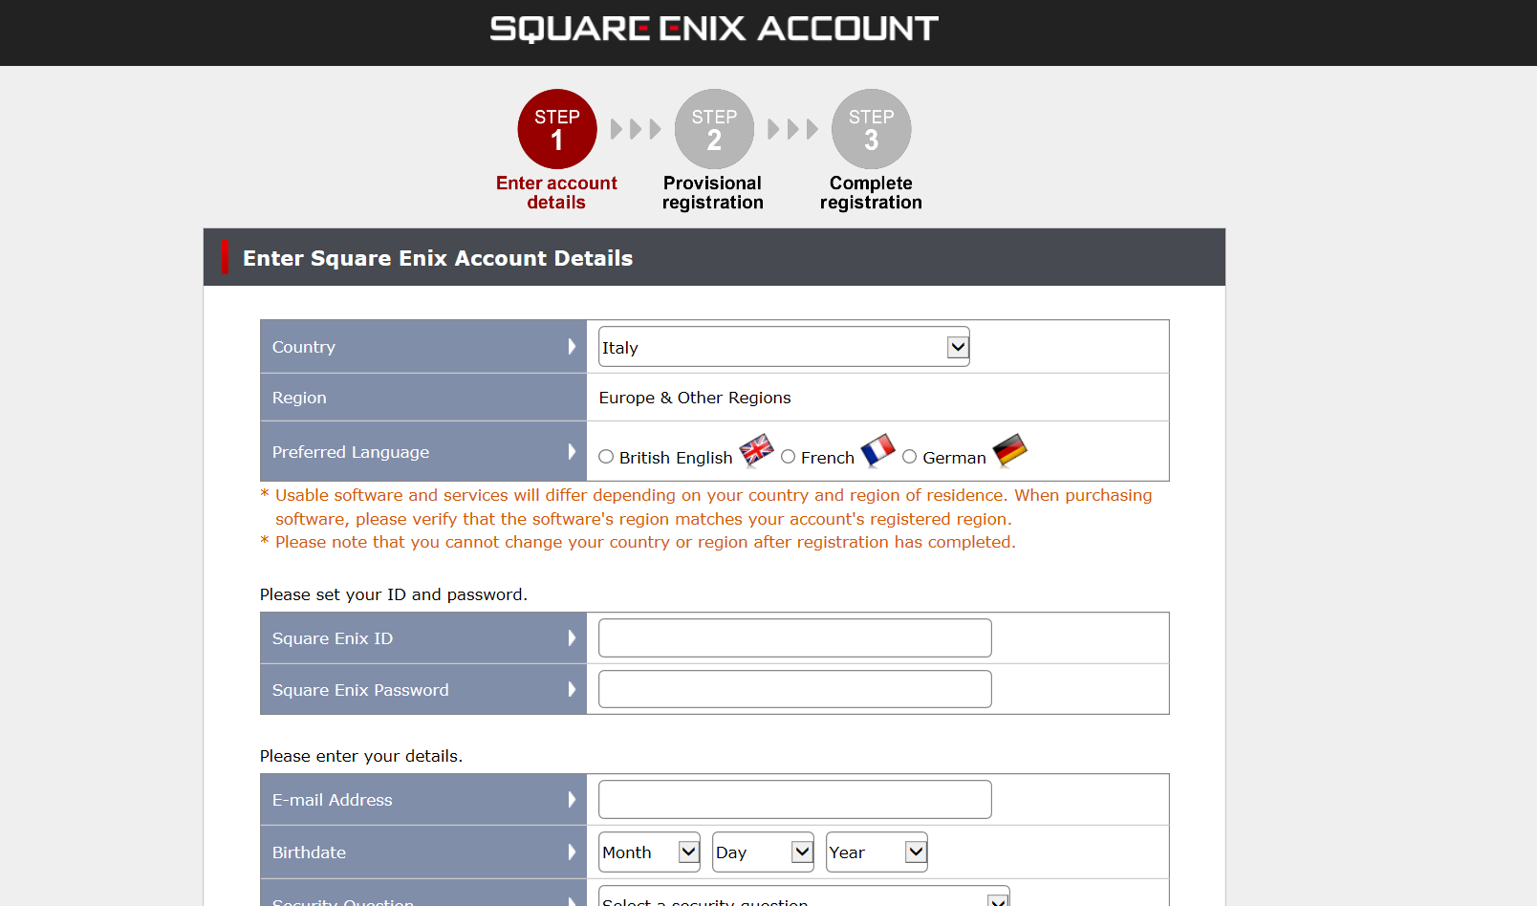Viewport: 1537px width, 906px height.
Task: Click the Country row label
Action: (304, 347)
